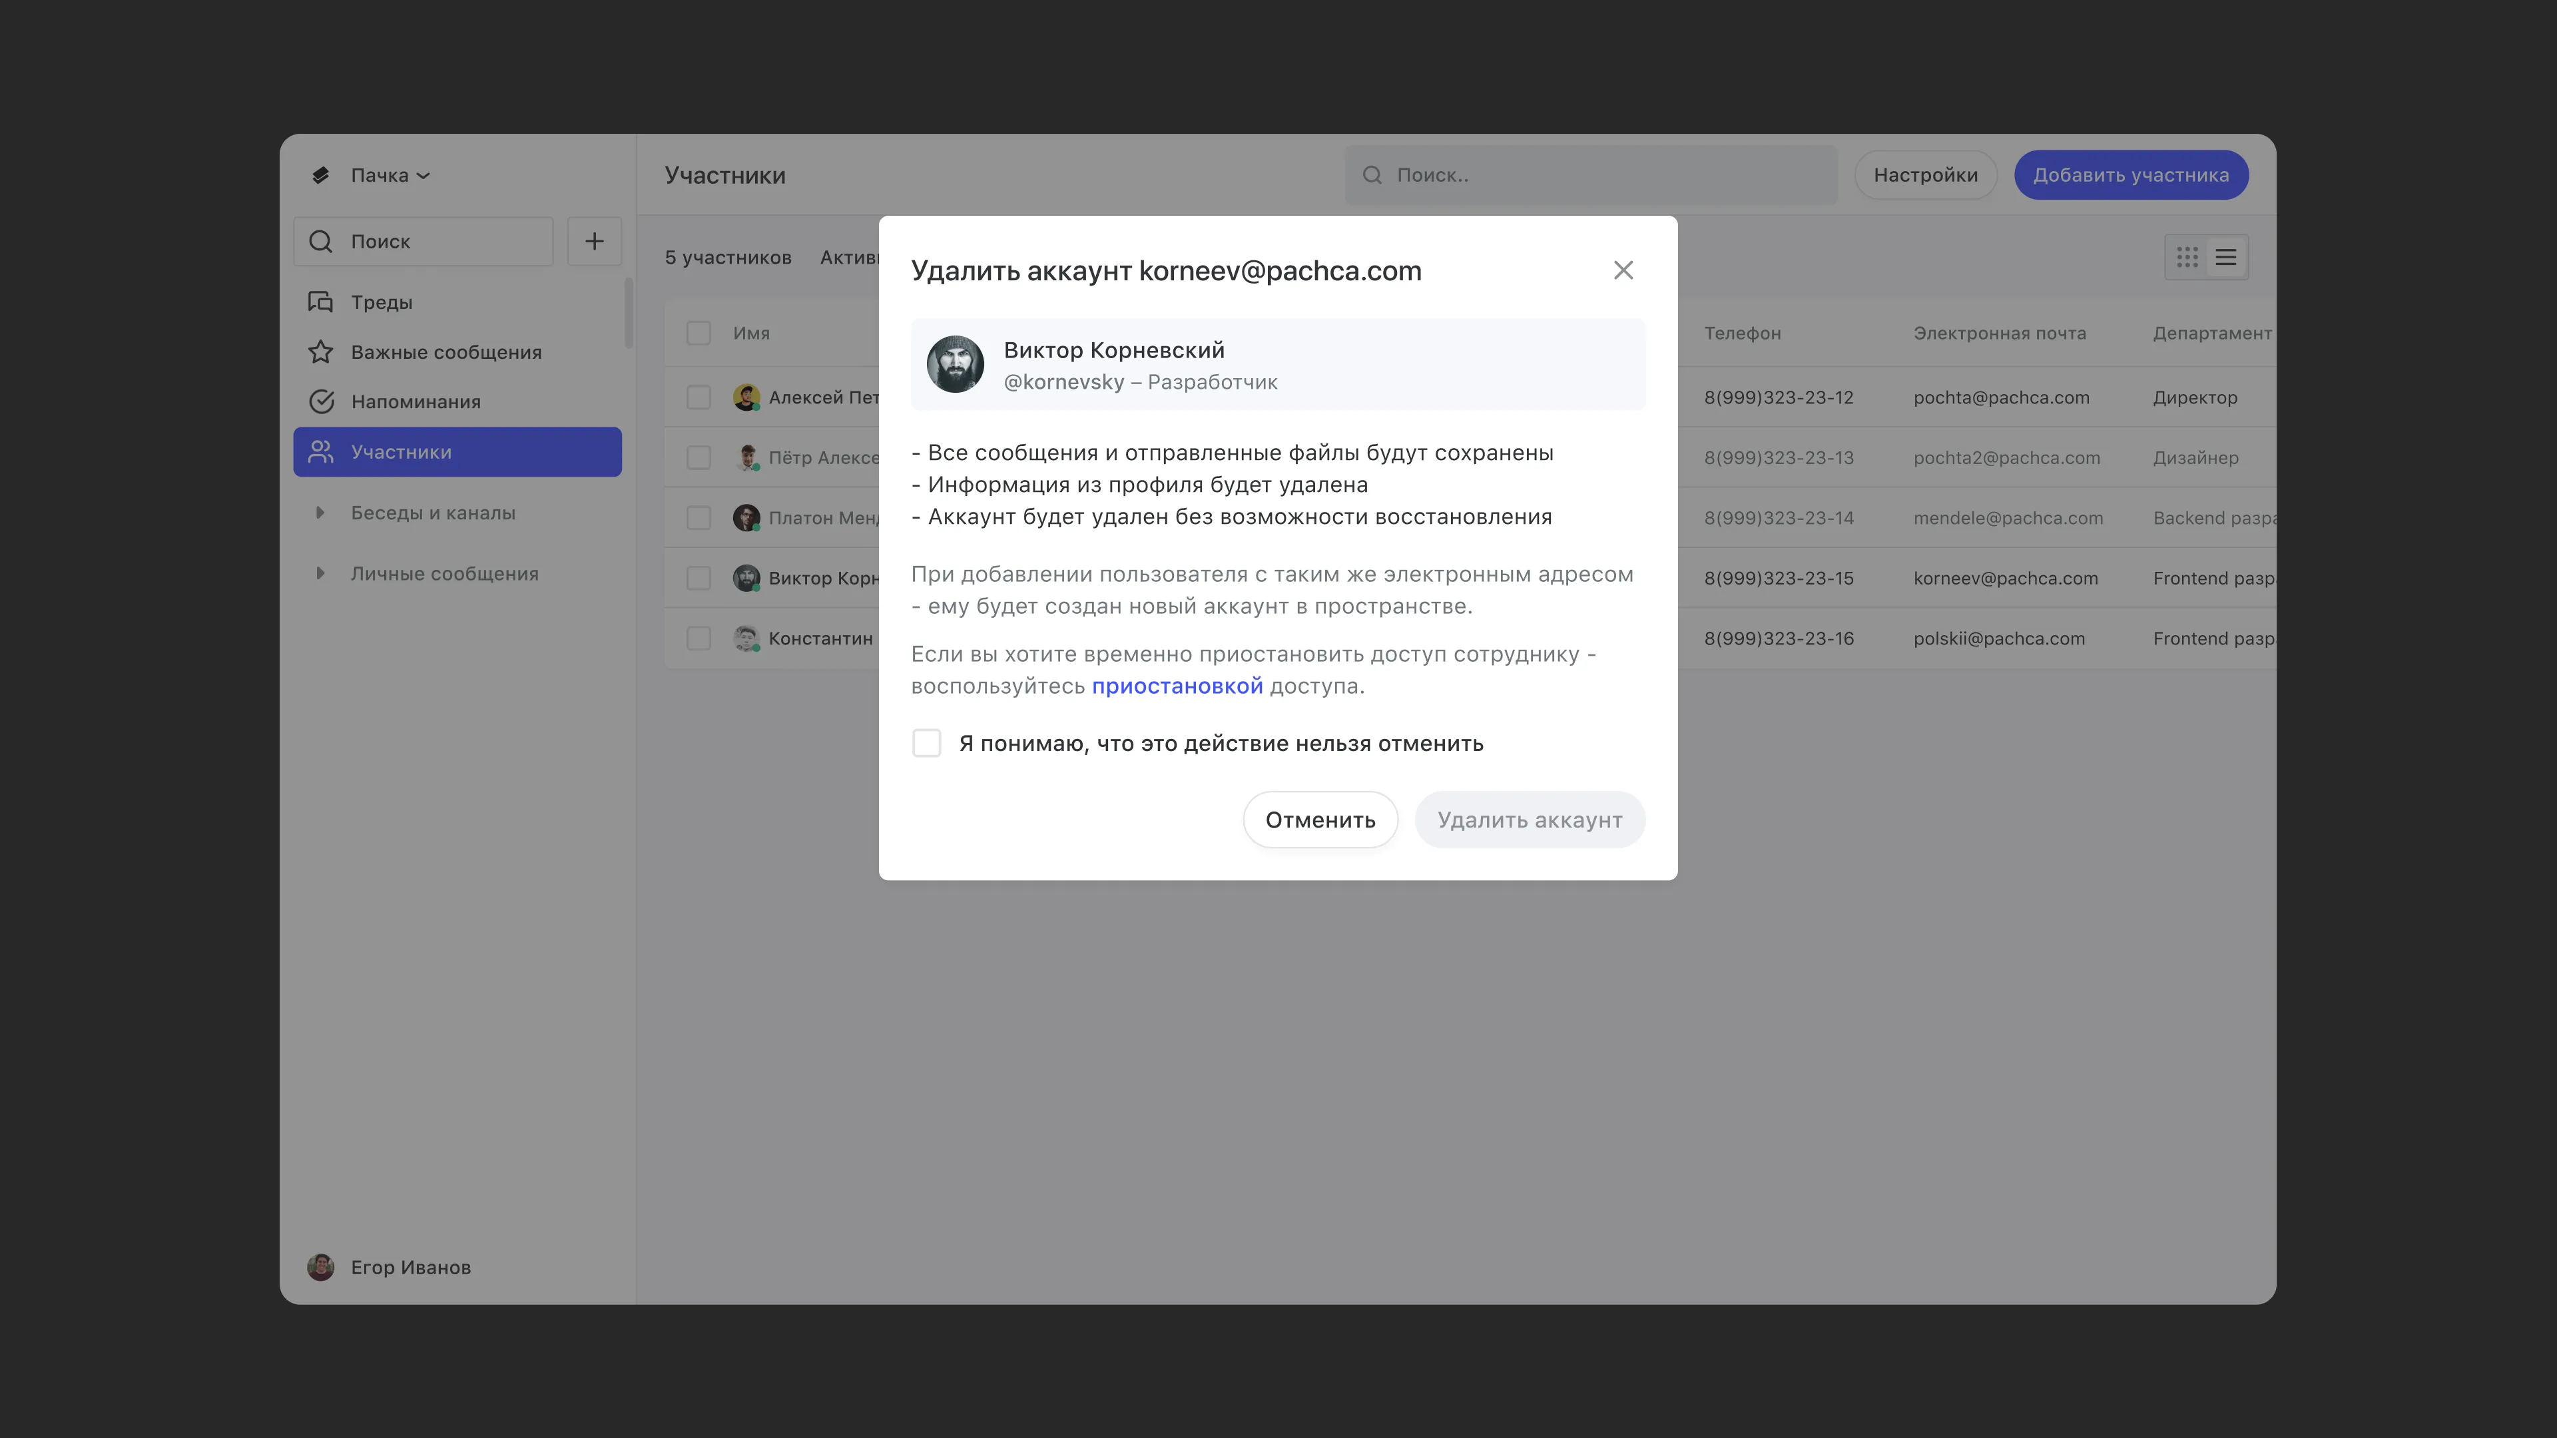The image size is (2557, 1438).
Task: Click Виктор Корневский's avatar in the dialog
Action: point(954,364)
